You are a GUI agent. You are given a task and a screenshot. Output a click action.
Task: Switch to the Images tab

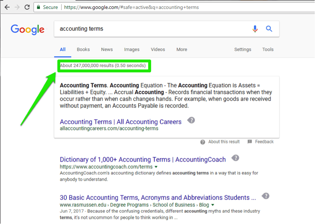pos(132,49)
